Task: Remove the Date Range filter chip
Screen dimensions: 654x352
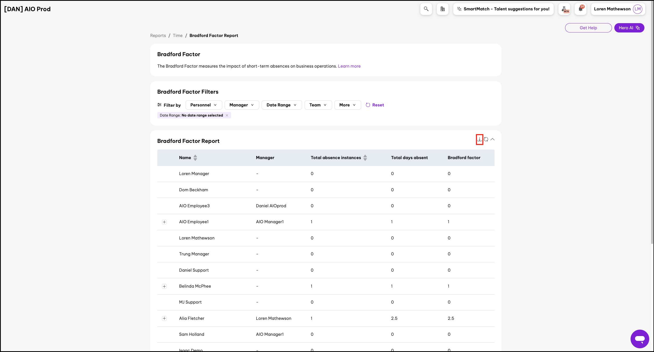Action: click(x=227, y=115)
